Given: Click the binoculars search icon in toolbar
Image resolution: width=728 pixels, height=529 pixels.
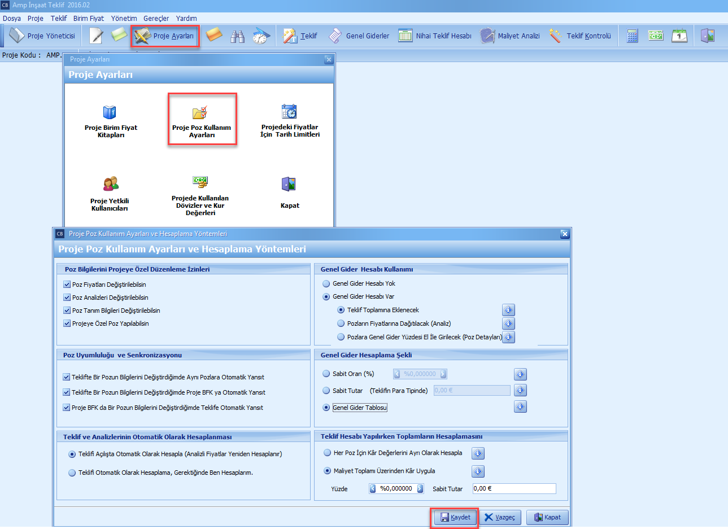Looking at the screenshot, I should pyautogui.click(x=237, y=36).
